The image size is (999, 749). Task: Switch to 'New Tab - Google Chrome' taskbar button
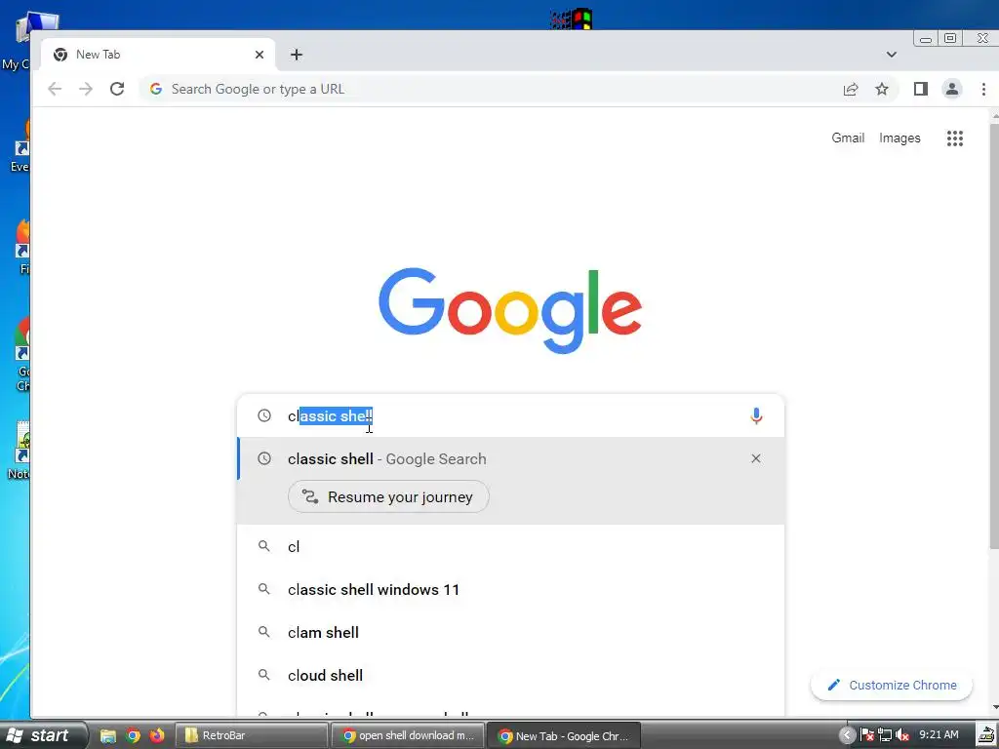tap(564, 735)
